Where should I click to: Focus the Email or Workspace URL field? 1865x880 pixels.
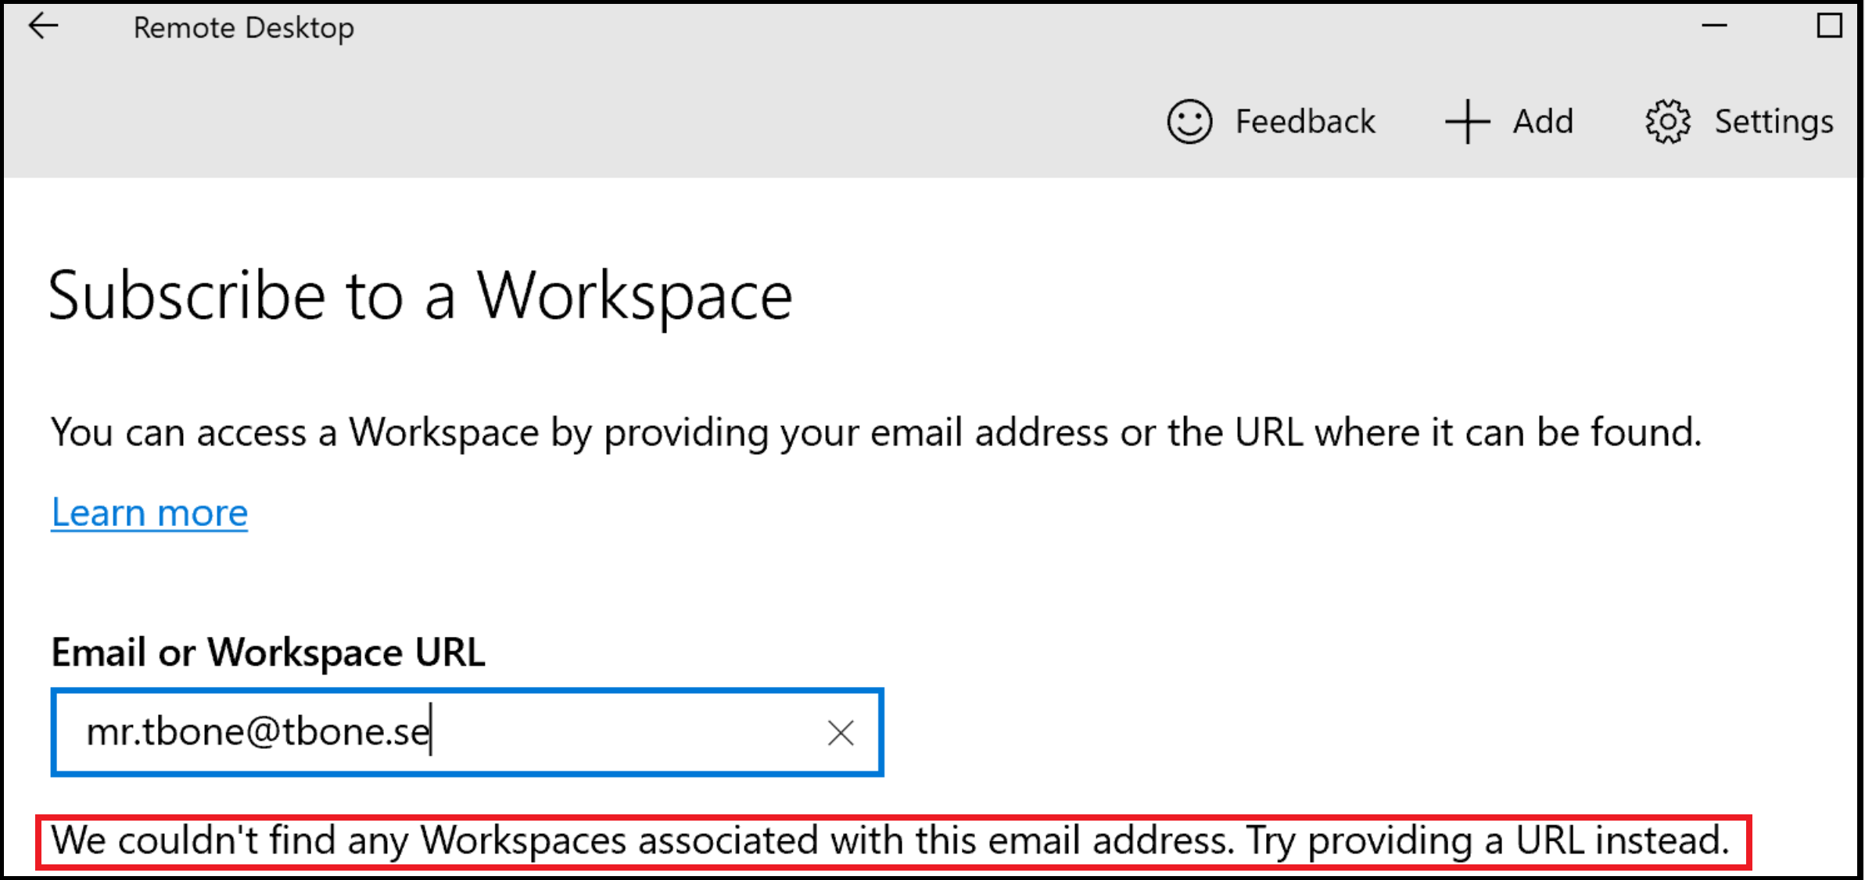[468, 732]
